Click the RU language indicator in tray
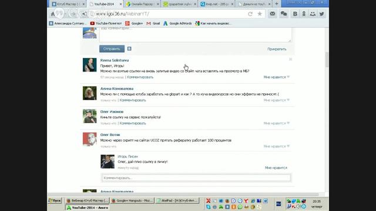The image size is (376, 211). point(278,204)
